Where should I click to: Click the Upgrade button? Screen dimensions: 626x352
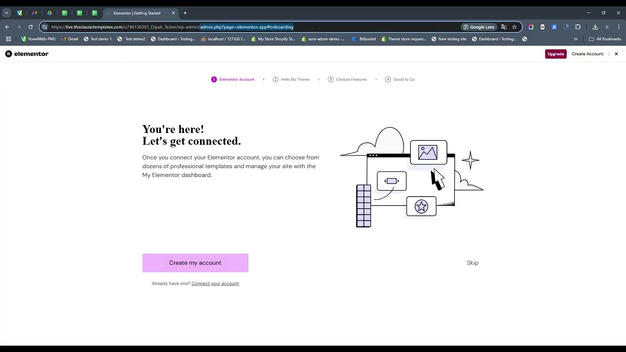[x=556, y=54]
